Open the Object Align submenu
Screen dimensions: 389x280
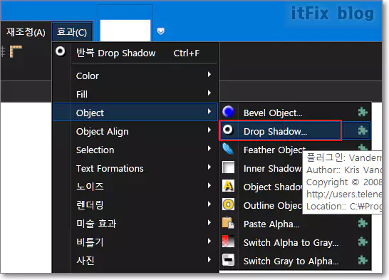pyautogui.click(x=135, y=131)
